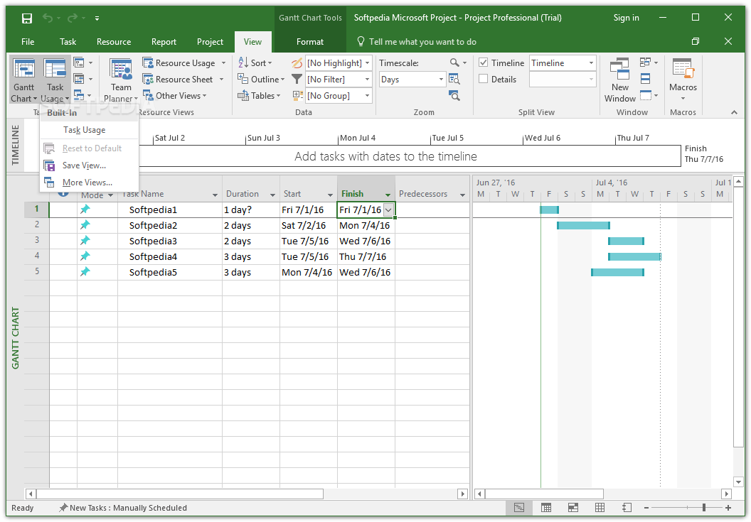Open the Team Planner view
The width and height of the screenshot is (751, 522).
point(121,80)
